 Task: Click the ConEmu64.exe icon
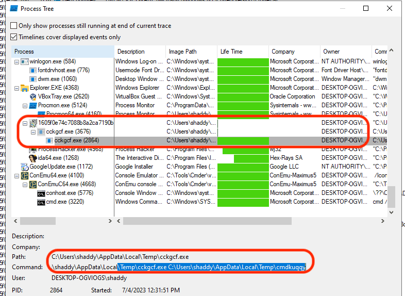25,176
